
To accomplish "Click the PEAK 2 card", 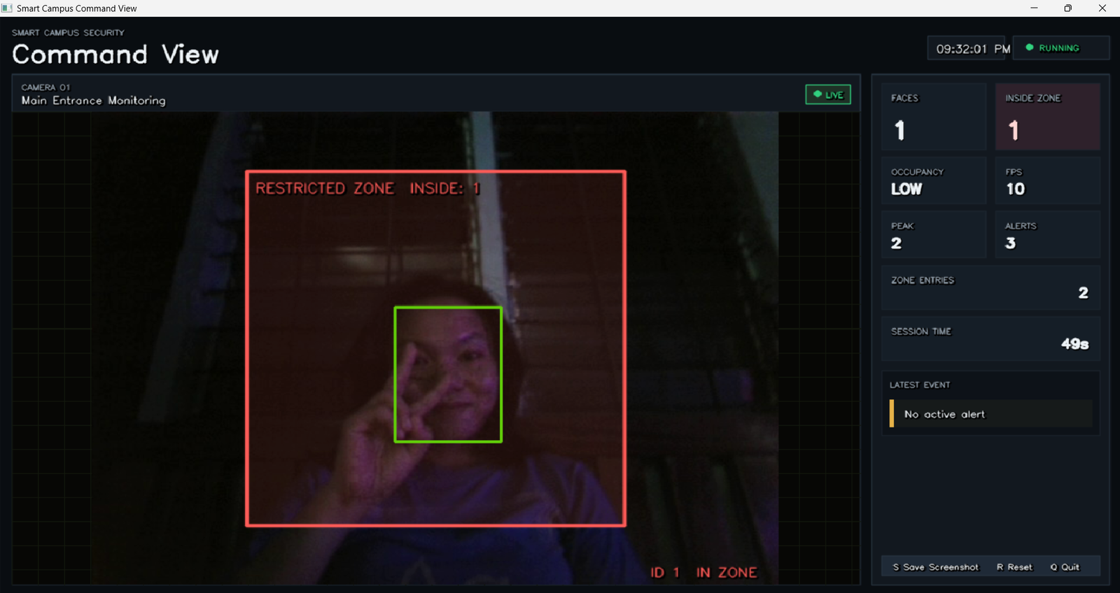I will click(x=934, y=235).
